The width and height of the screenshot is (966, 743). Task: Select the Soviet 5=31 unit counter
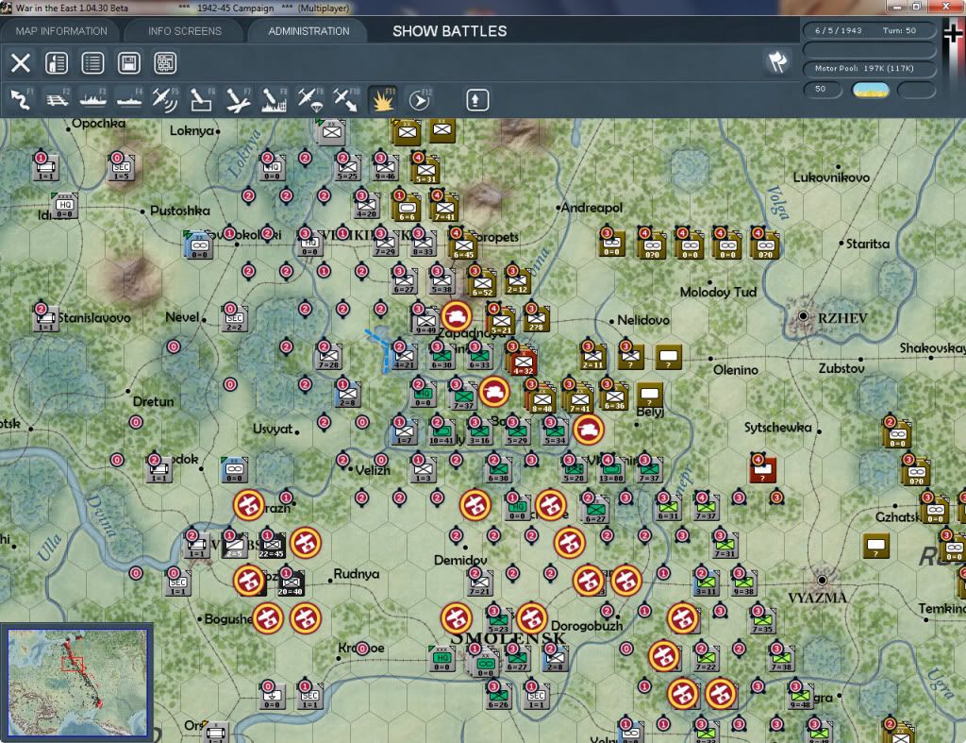425,170
